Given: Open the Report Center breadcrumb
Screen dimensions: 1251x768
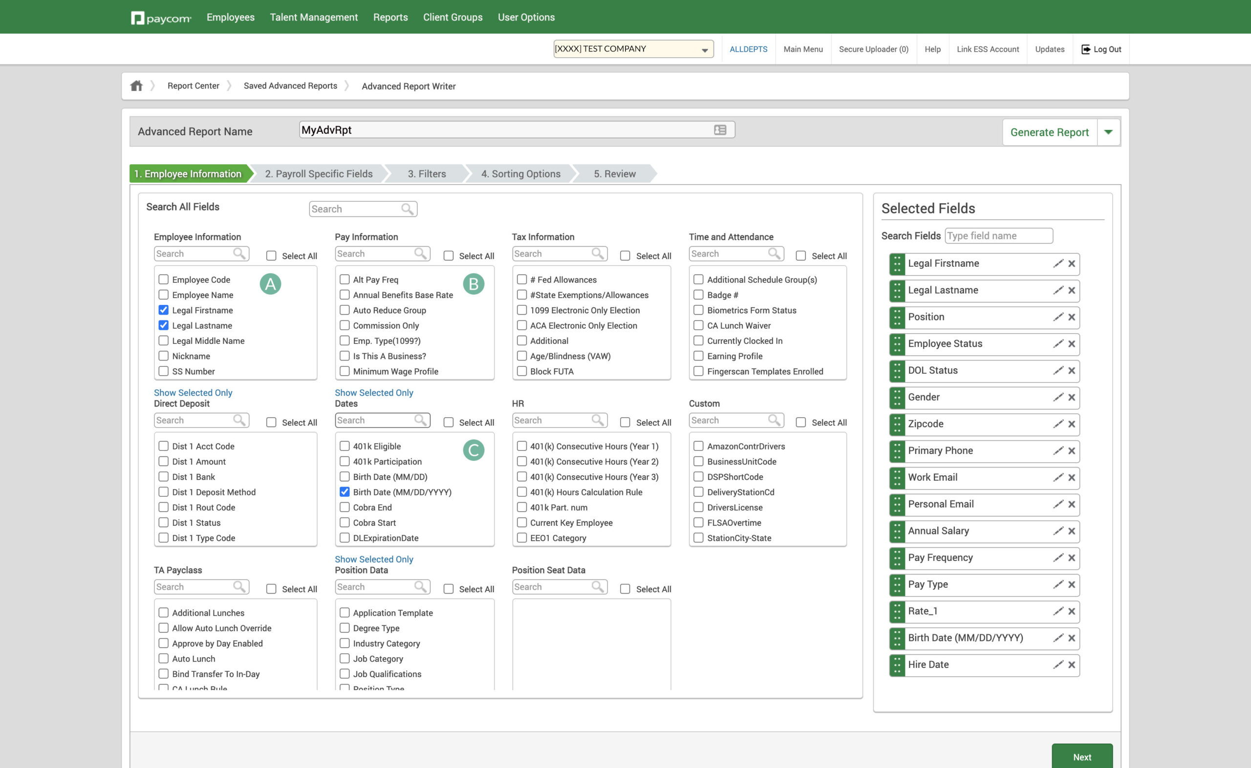Looking at the screenshot, I should pyautogui.click(x=194, y=86).
